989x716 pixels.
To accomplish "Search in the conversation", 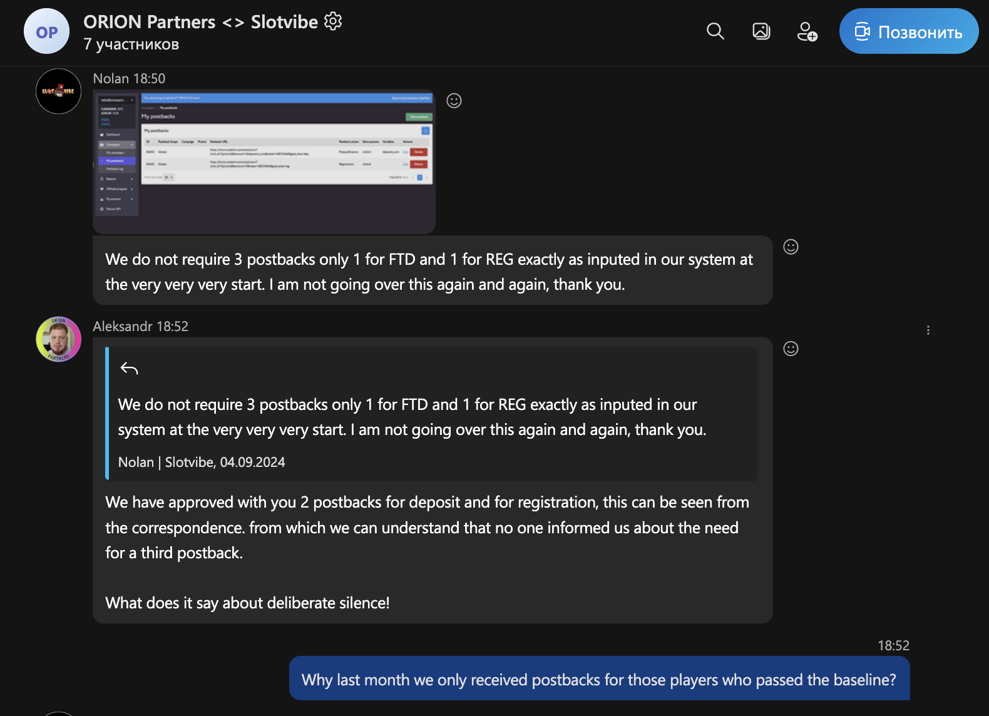I will 715,31.
